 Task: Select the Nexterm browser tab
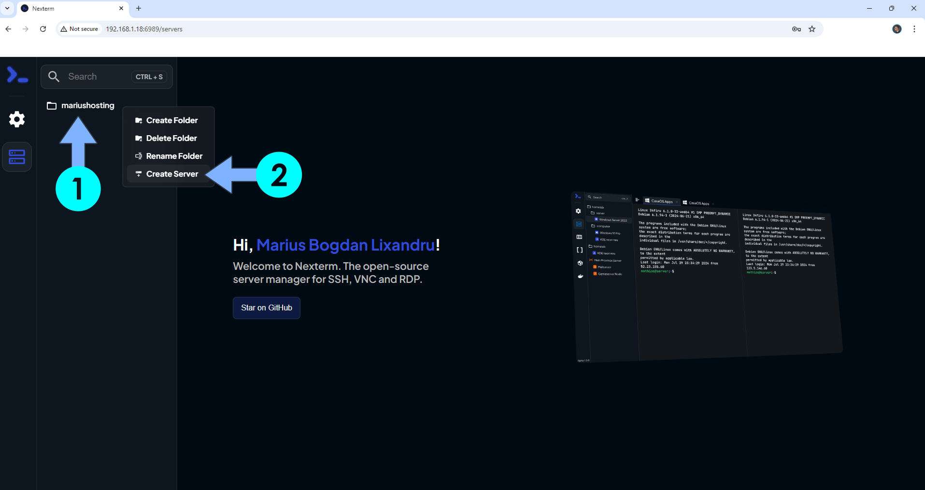[x=72, y=9]
